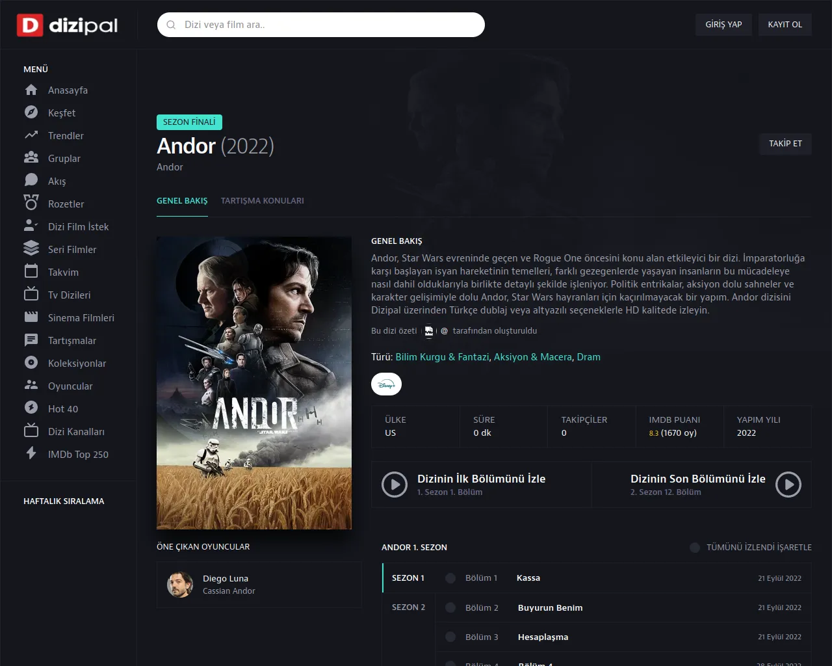
Task: Click the IMDb Top 250 lightning icon
Action: click(x=31, y=453)
